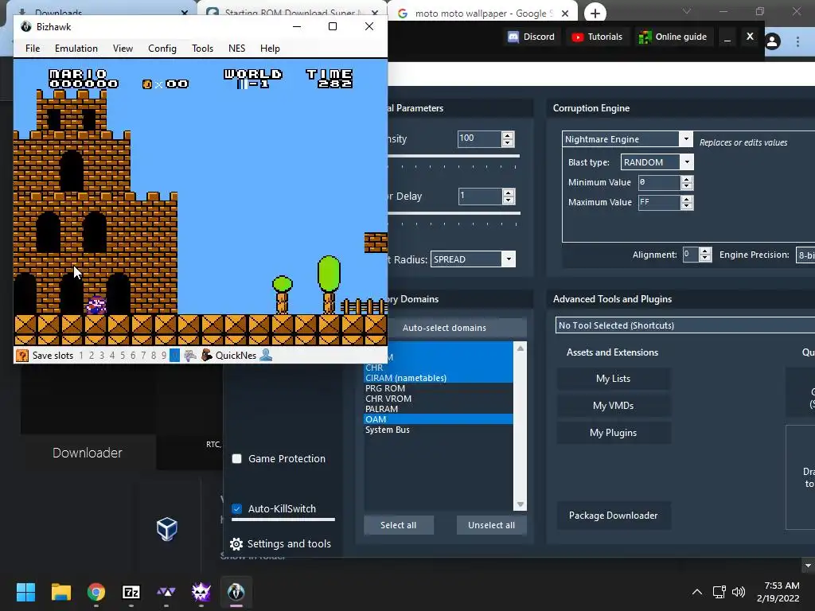Open No Tool Selected (Shortcuts) dropdown
The image size is (815, 611).
(685, 325)
